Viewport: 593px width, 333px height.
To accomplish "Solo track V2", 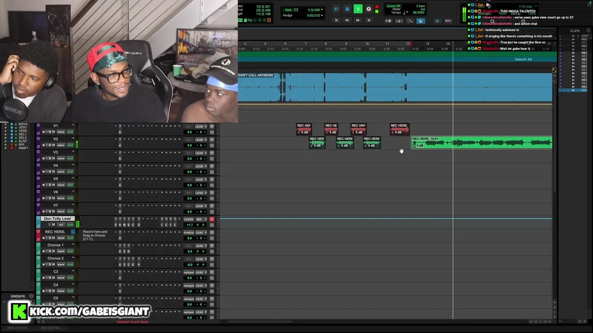I will click(x=50, y=145).
